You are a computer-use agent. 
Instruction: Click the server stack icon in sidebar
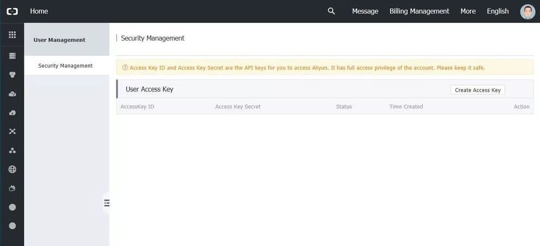12,56
